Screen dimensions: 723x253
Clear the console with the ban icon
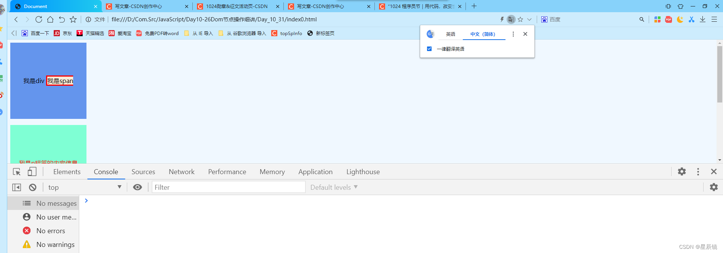click(33, 187)
